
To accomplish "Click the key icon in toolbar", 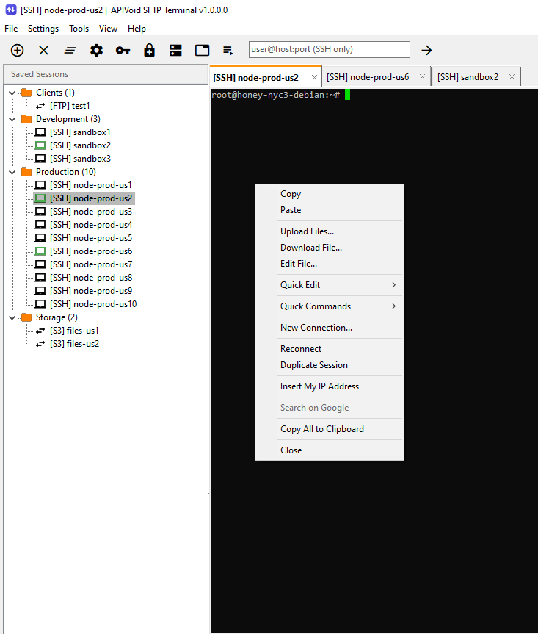I will [123, 51].
